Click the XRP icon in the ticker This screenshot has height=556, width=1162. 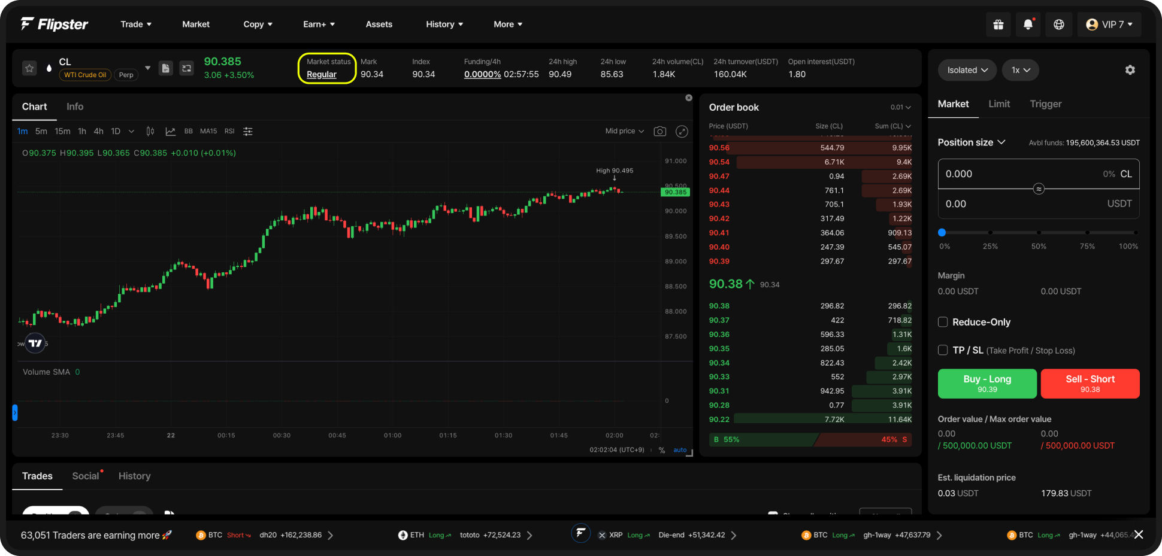(x=602, y=535)
